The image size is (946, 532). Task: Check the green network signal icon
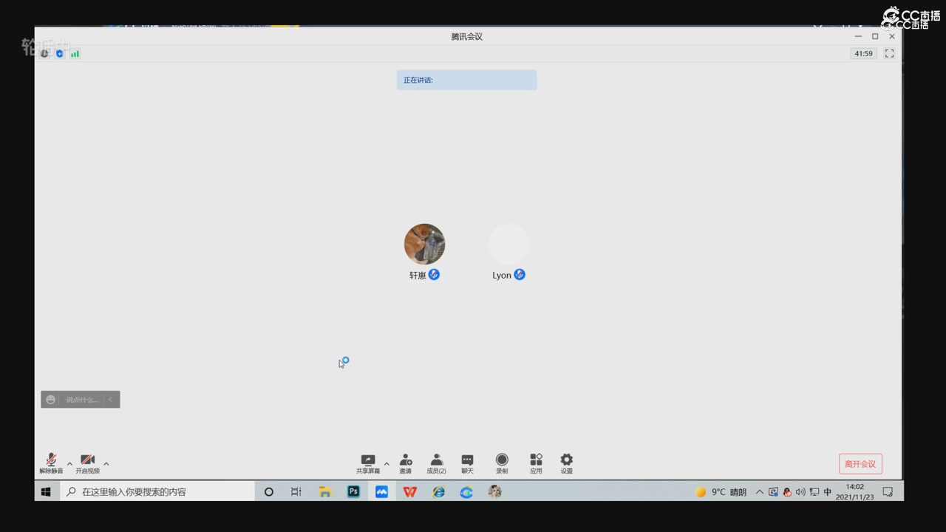(75, 54)
